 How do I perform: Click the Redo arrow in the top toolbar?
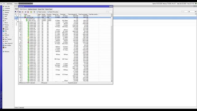tap(4, 4)
